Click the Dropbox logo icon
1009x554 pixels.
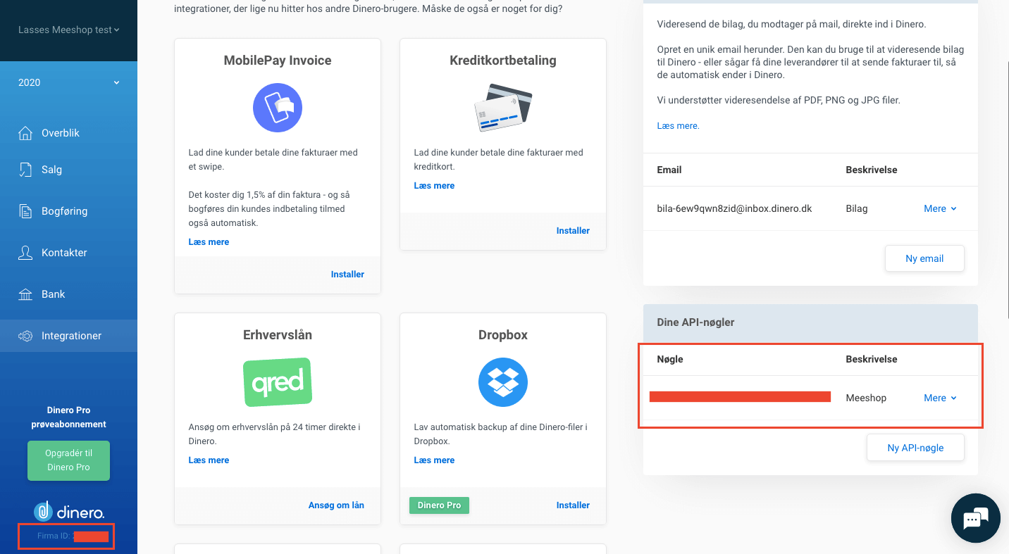point(503,382)
